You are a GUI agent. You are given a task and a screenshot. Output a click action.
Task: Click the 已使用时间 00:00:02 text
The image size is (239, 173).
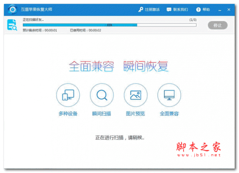click(85, 30)
